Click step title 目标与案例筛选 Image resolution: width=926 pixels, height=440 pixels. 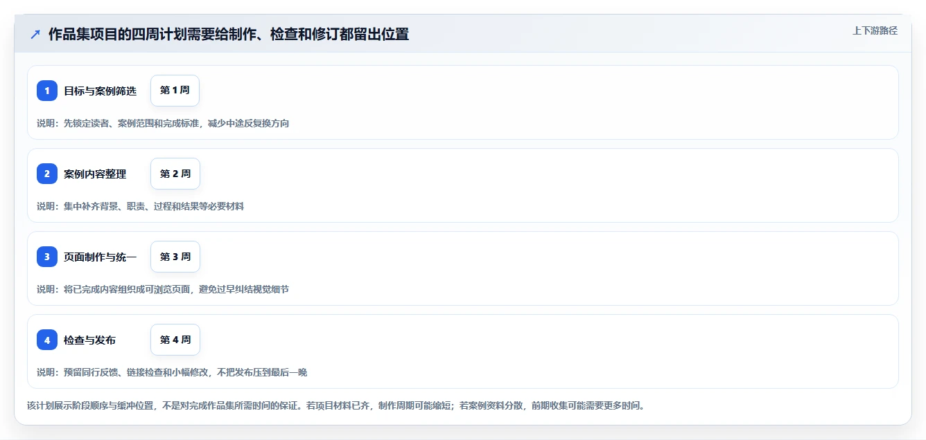pos(101,91)
